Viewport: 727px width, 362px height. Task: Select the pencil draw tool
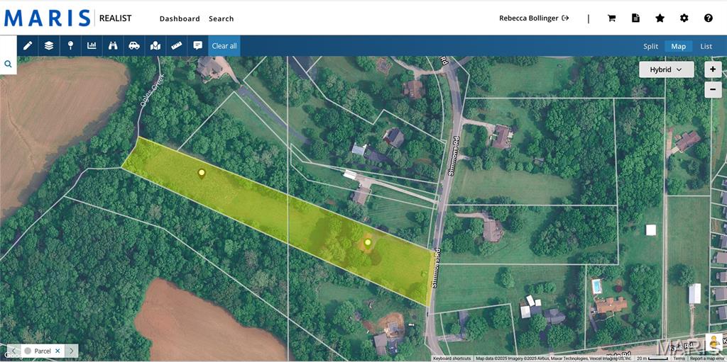pos(28,46)
